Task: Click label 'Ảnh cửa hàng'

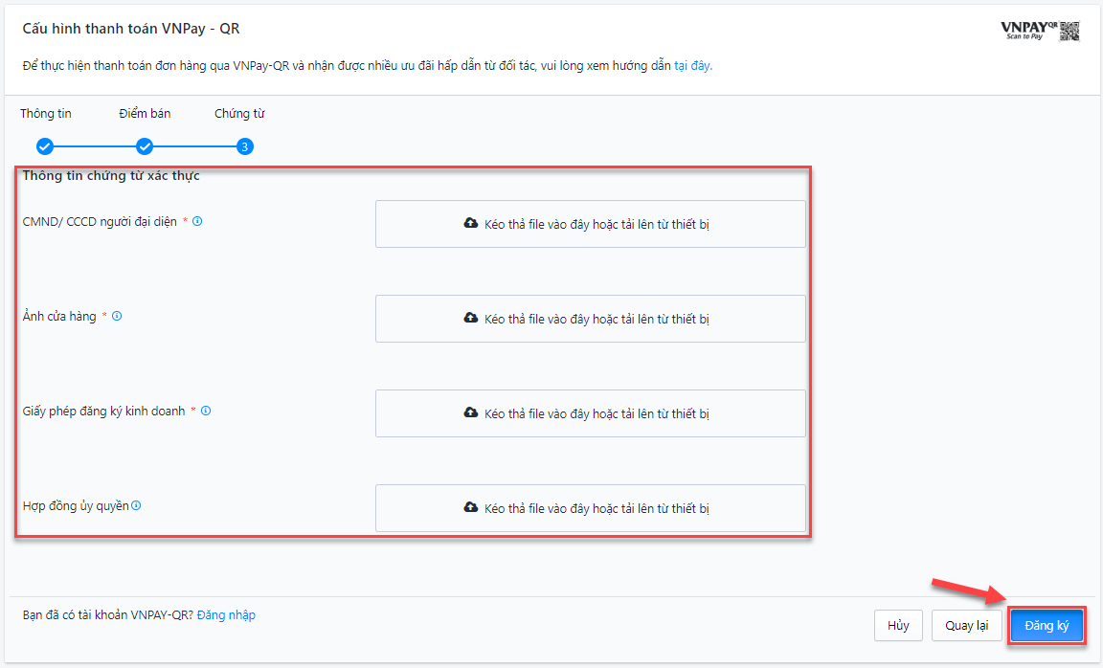Action: click(59, 317)
